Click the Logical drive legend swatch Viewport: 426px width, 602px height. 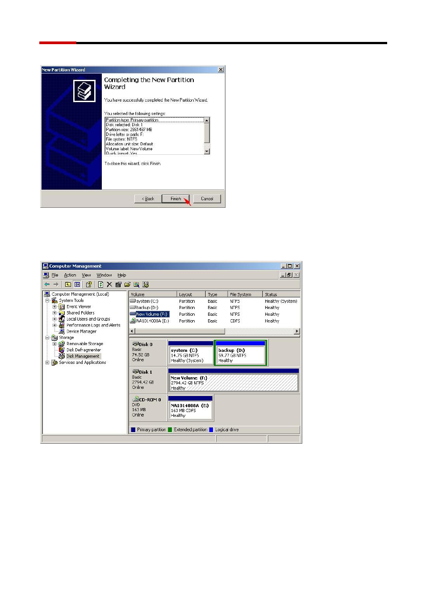(x=211, y=430)
